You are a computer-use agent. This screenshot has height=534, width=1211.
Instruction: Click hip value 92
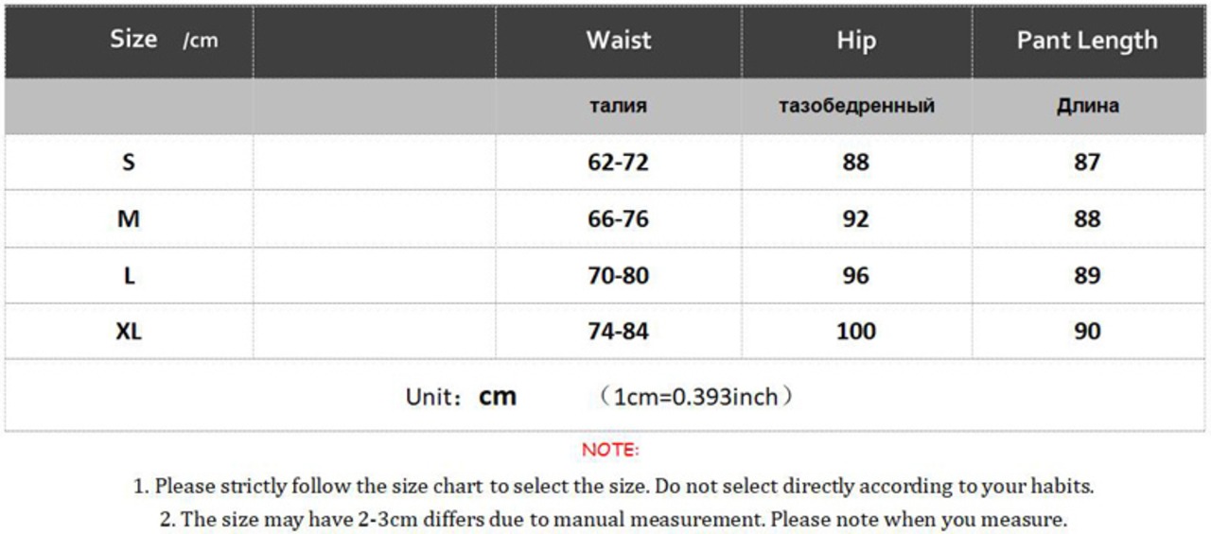pyautogui.click(x=856, y=218)
